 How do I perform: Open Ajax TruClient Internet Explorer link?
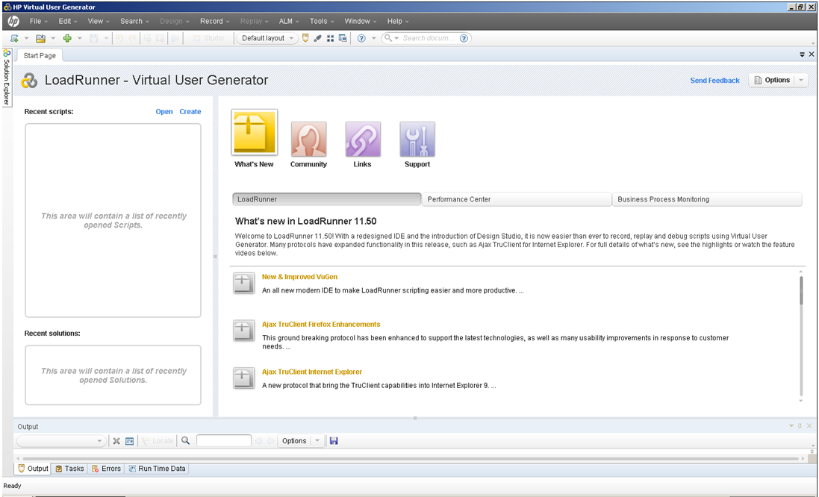pos(312,372)
